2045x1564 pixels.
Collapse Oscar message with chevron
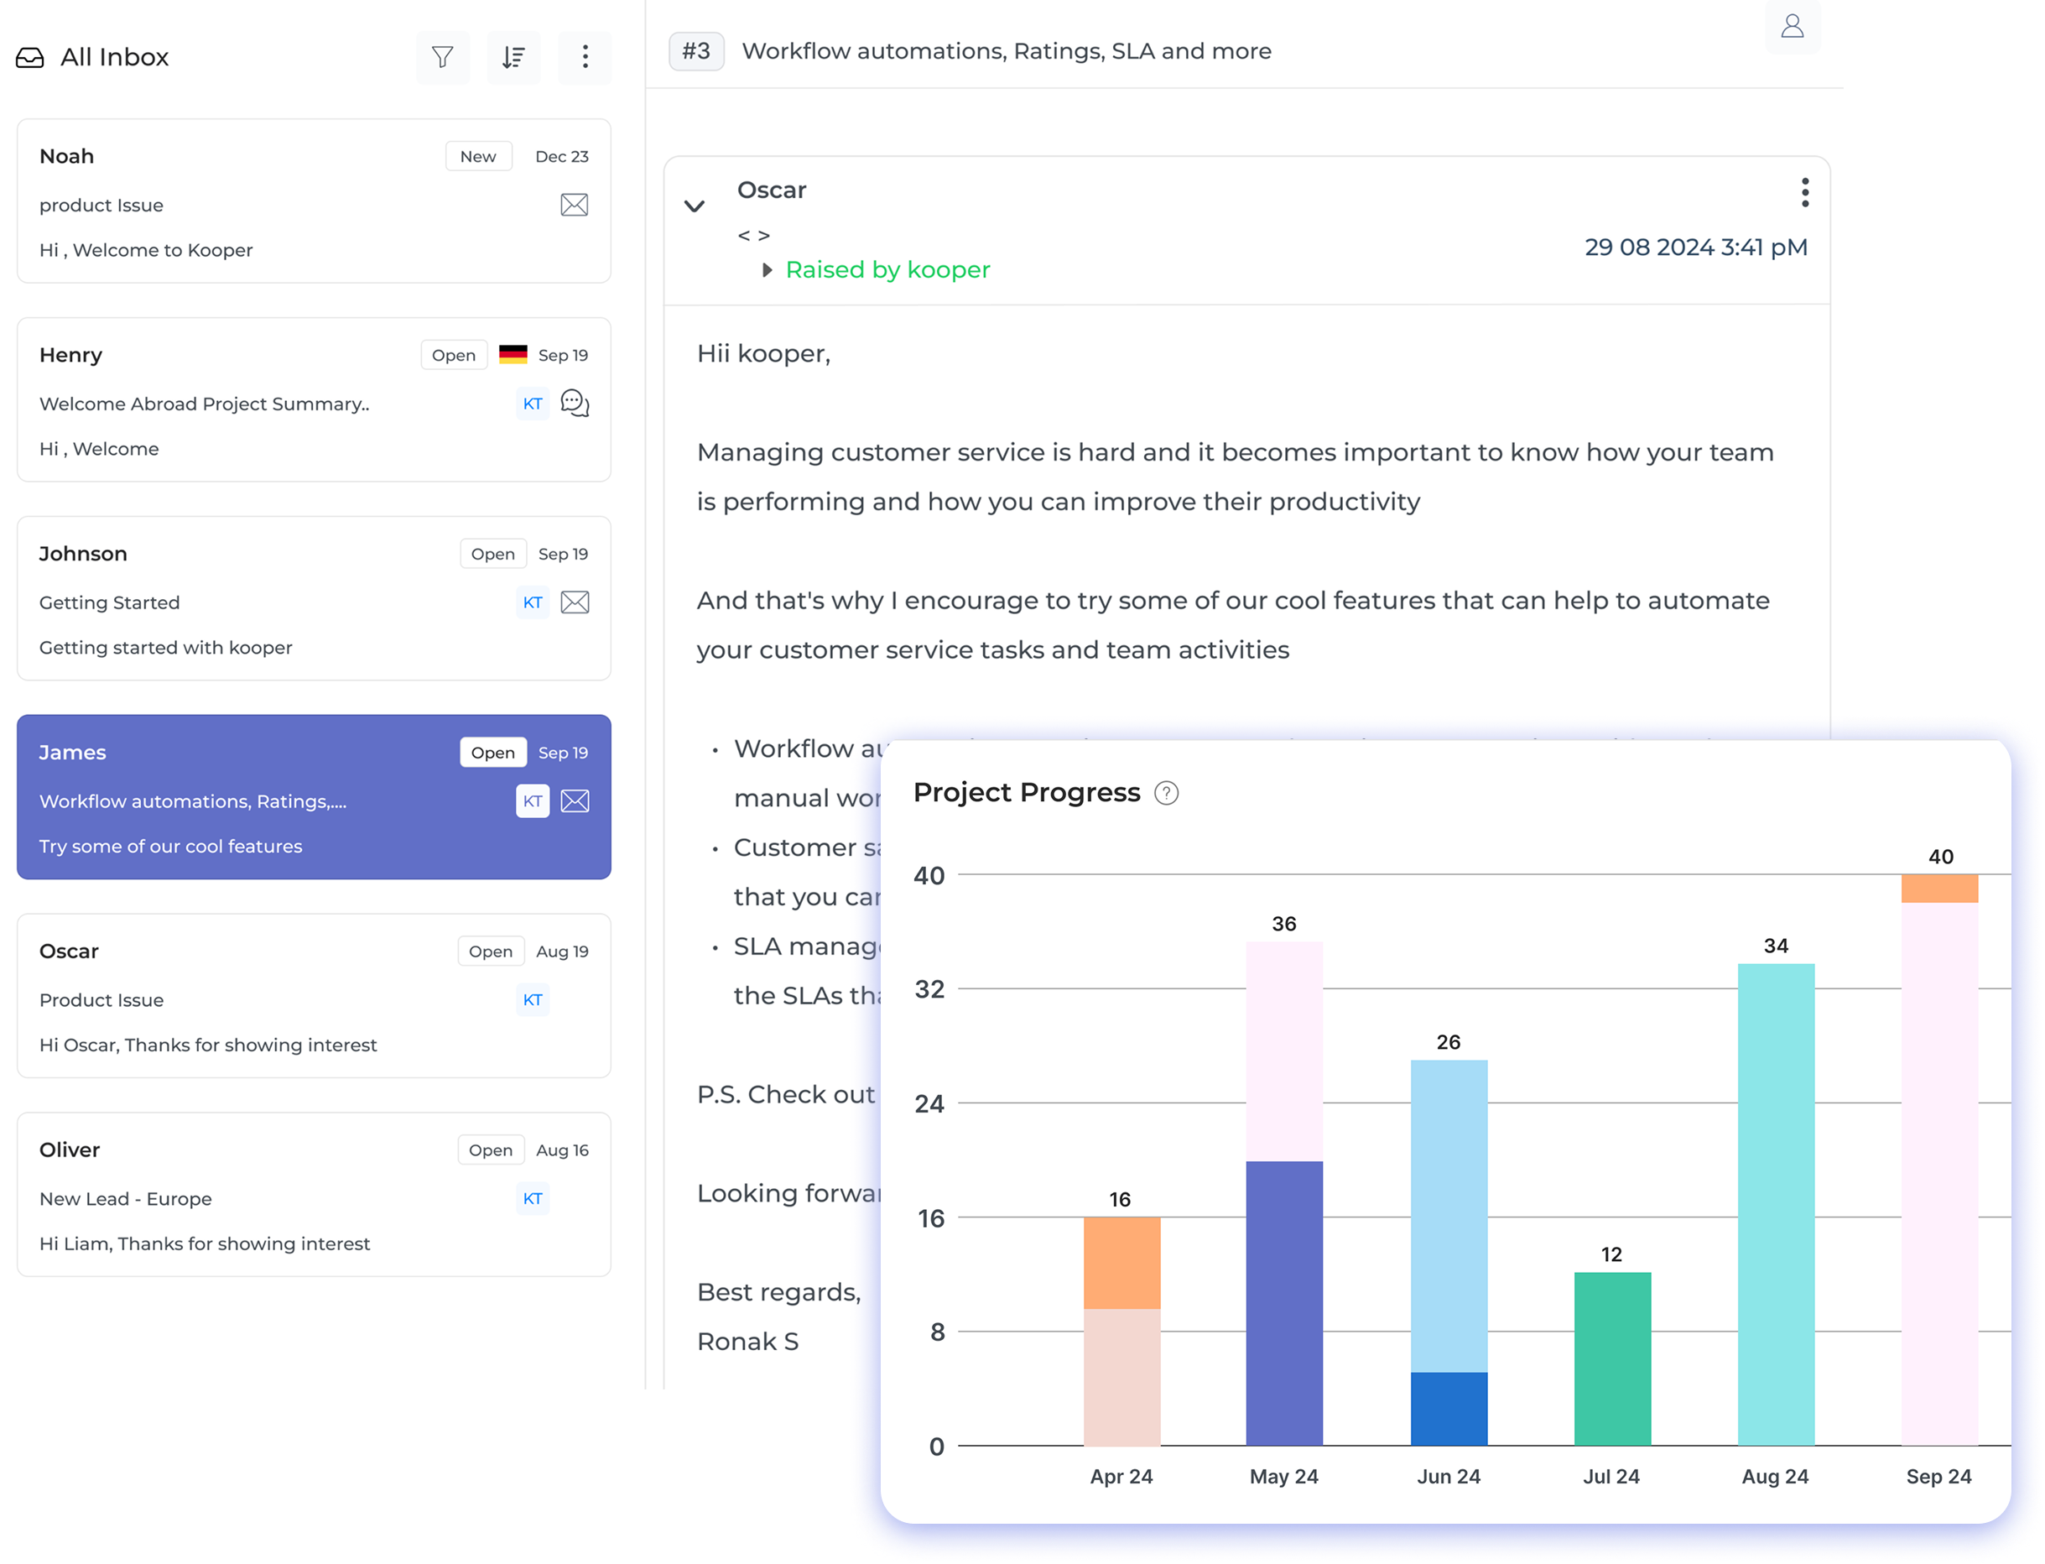pos(695,206)
